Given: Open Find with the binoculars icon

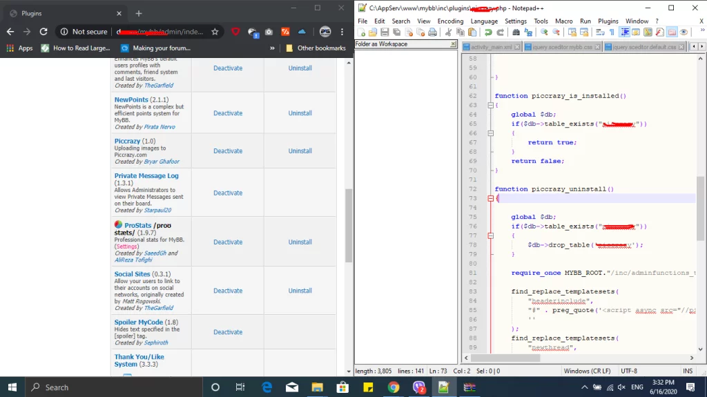Looking at the screenshot, I should click(516, 32).
